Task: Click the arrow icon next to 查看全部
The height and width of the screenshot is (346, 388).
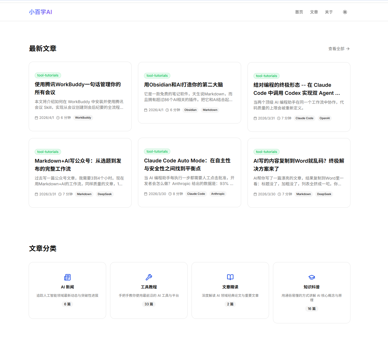Action: (348, 49)
